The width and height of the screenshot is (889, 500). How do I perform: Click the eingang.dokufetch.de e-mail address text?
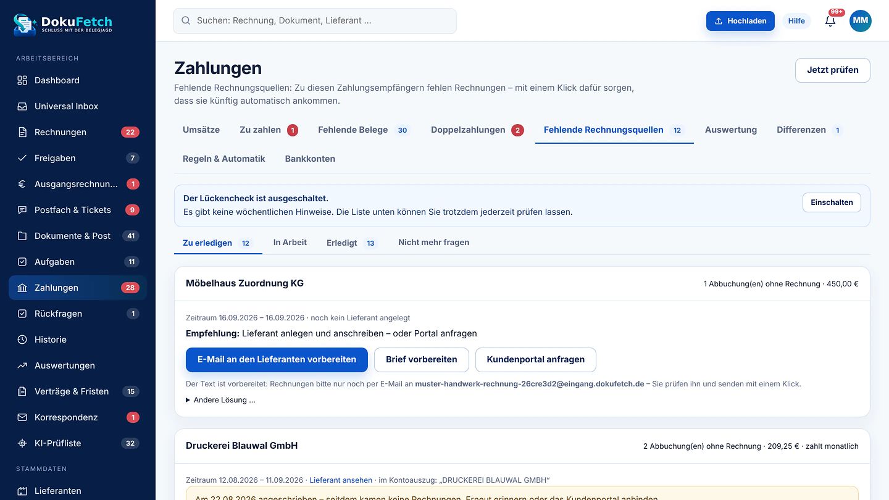[x=530, y=384]
